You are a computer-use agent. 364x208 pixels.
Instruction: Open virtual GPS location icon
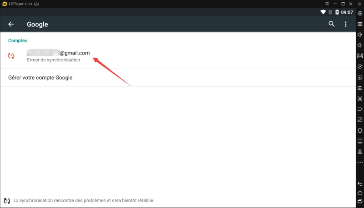pyautogui.click(x=360, y=152)
